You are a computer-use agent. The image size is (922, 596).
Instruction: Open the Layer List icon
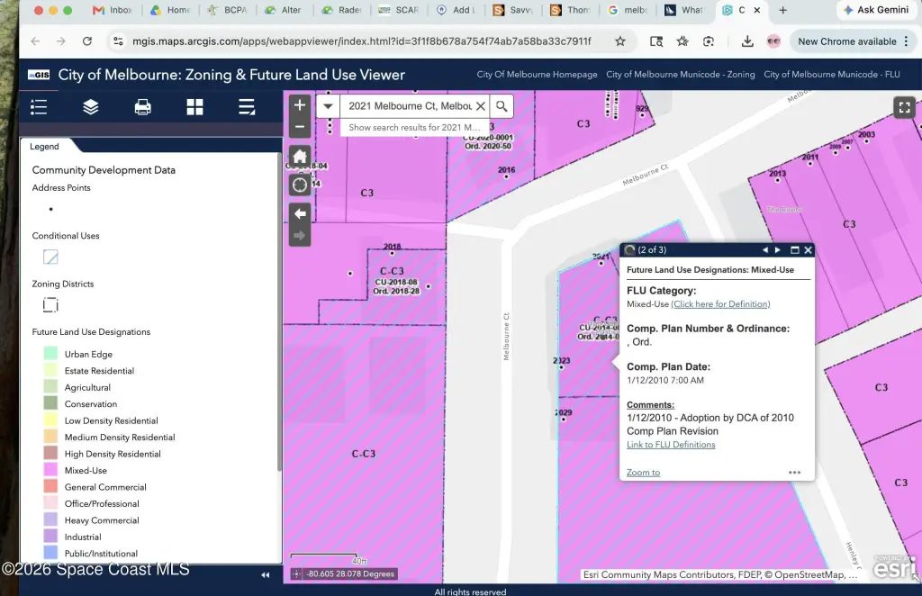(x=91, y=107)
